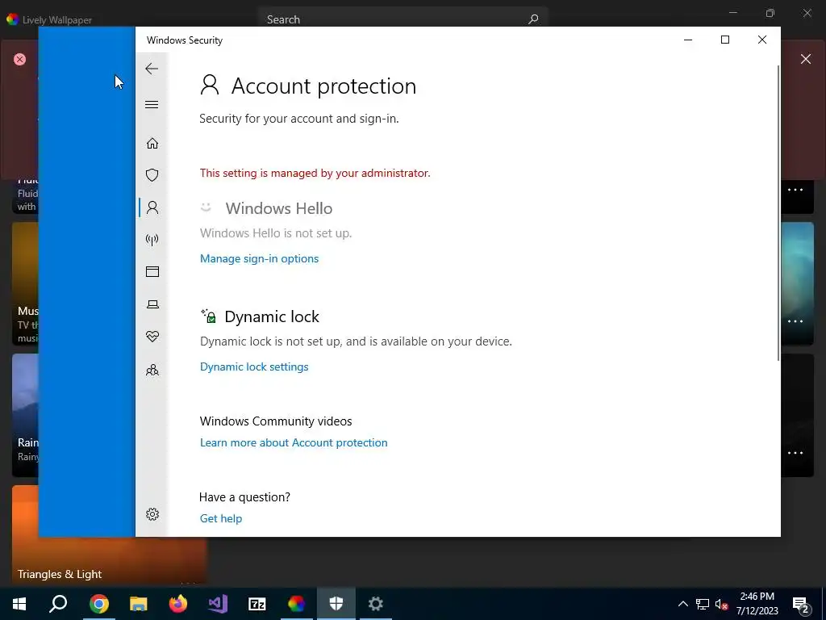Viewport: 826px width, 620px height.
Task: Click the magnifier icon in Lively Wallpaper search
Action: (x=534, y=19)
